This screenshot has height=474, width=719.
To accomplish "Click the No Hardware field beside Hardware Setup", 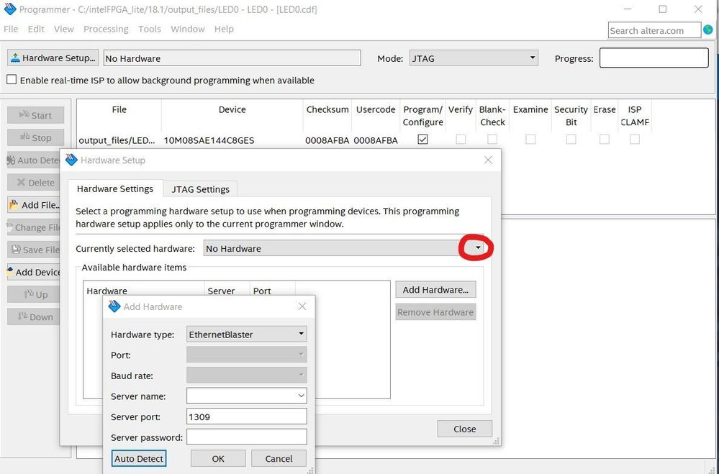I will click(232, 58).
